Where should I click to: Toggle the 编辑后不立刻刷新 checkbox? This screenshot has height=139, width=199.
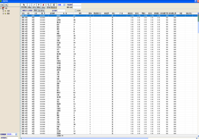(x=22, y=11)
